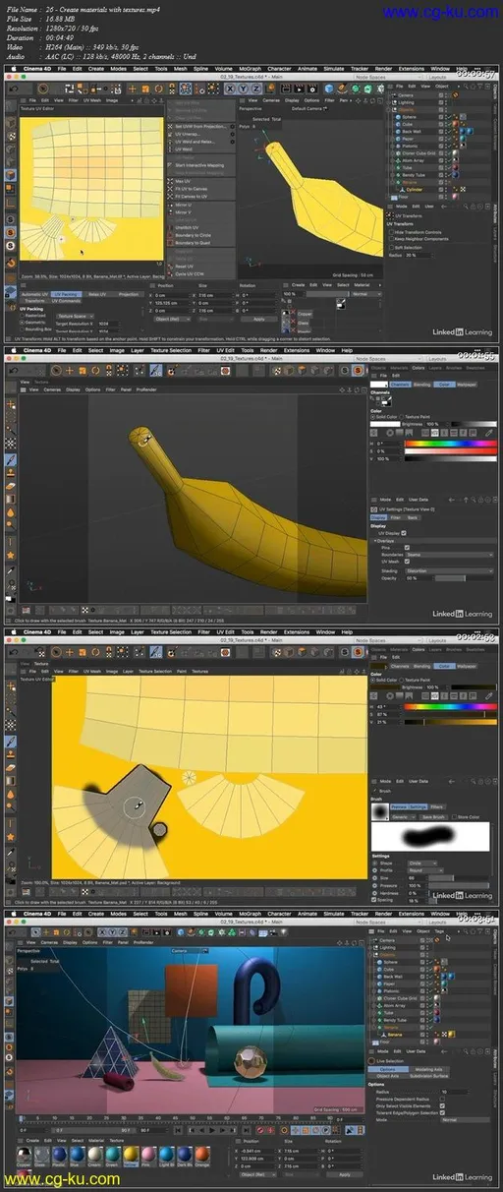Select the Copper material thumbnail
This screenshot has width=503, height=1192.
click(x=25, y=1155)
